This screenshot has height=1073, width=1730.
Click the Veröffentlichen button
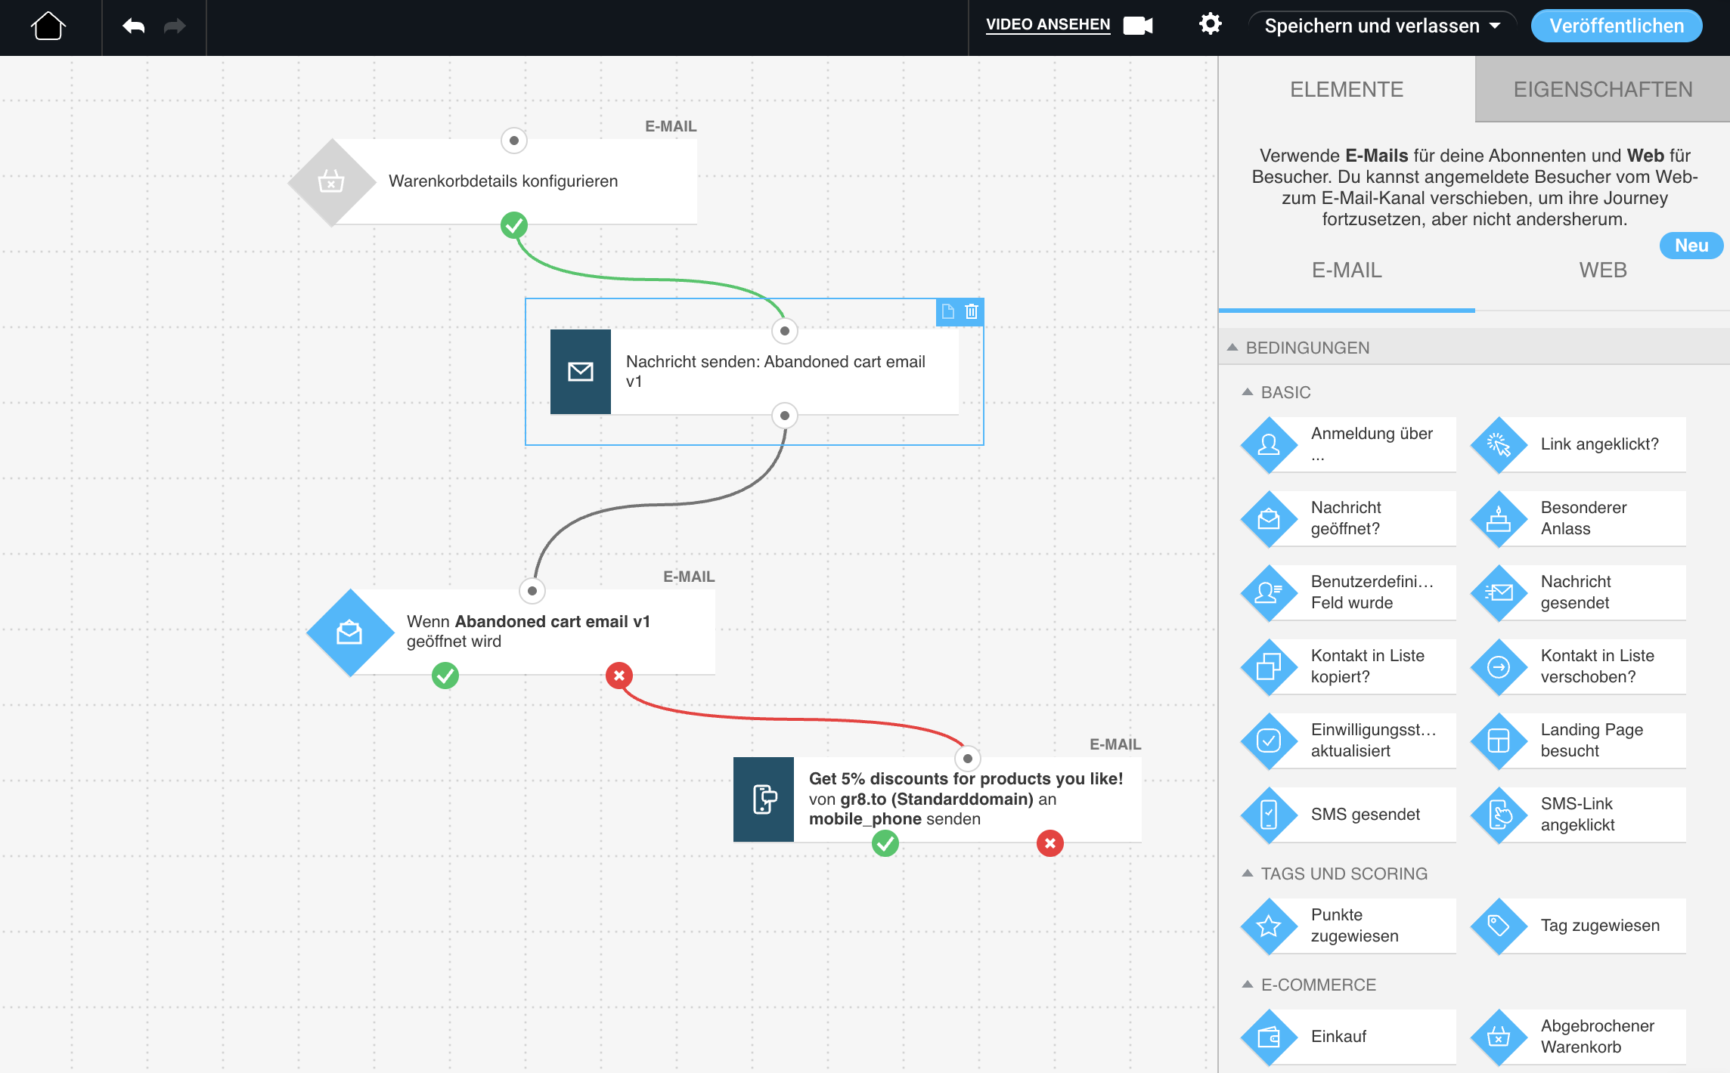pos(1616,26)
